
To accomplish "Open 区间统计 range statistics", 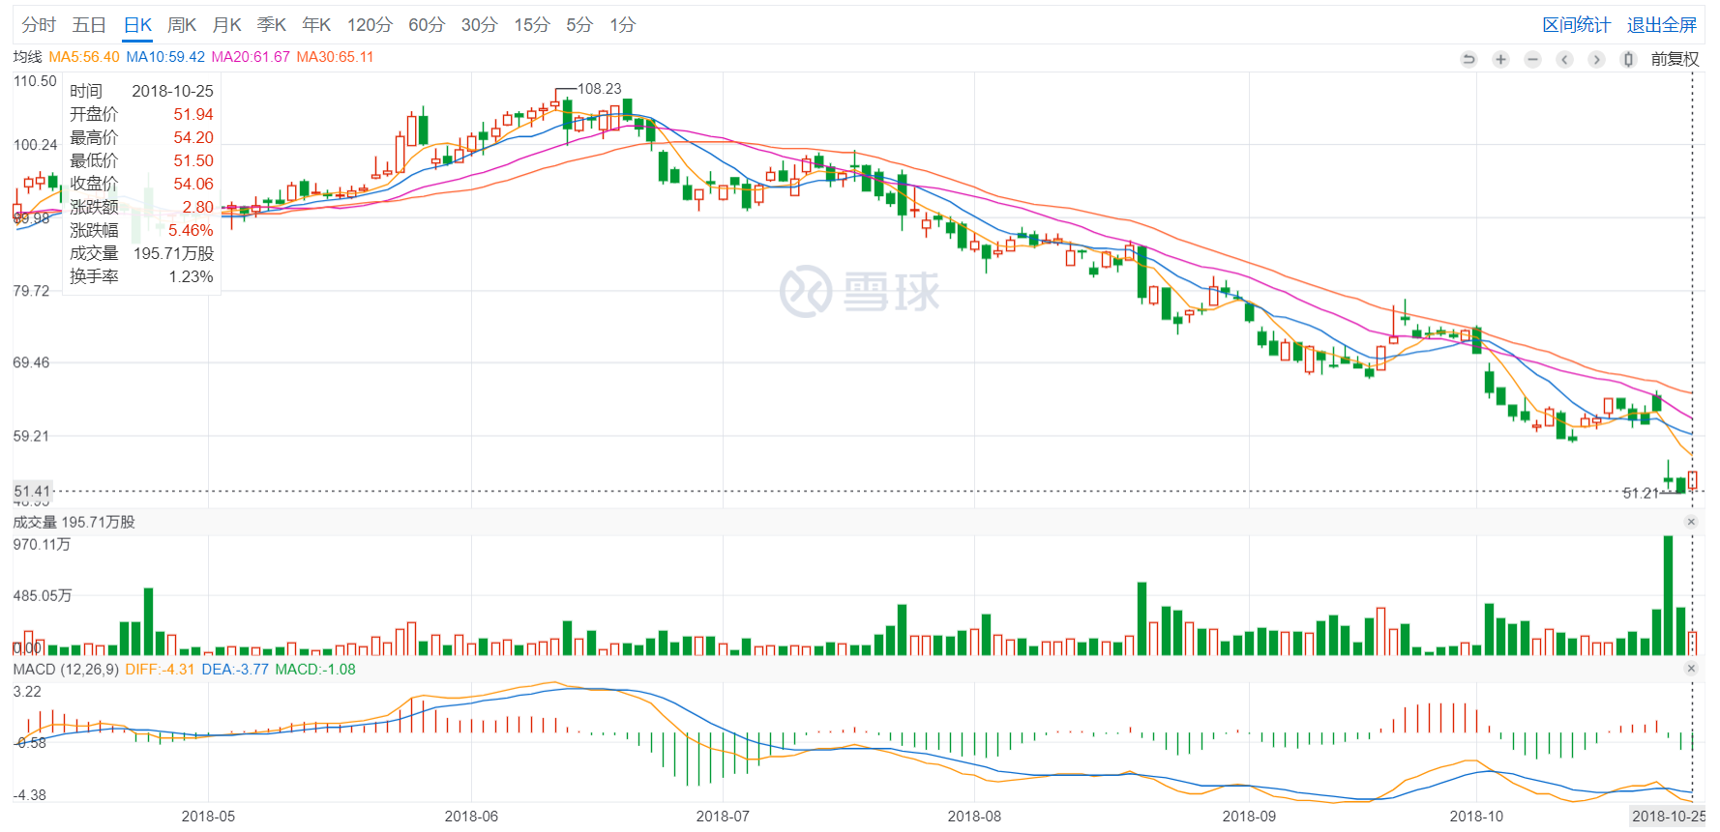I will click(1576, 25).
